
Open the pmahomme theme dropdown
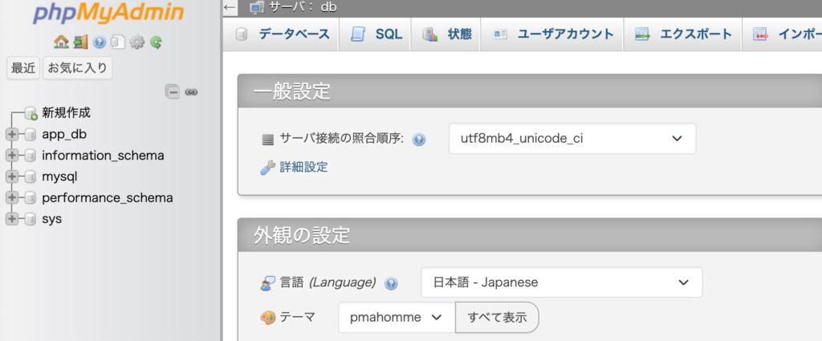[396, 317]
